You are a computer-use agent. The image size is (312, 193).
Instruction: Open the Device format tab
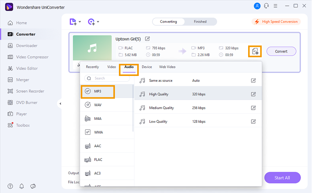click(147, 67)
